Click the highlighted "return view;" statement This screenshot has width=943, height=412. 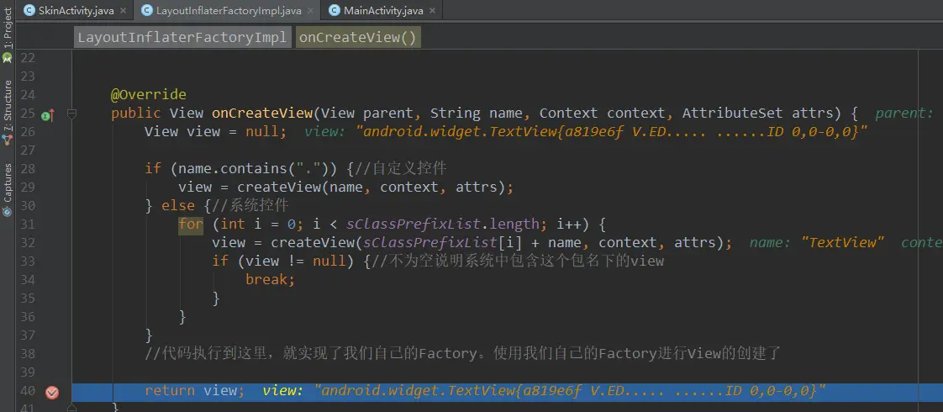click(194, 391)
